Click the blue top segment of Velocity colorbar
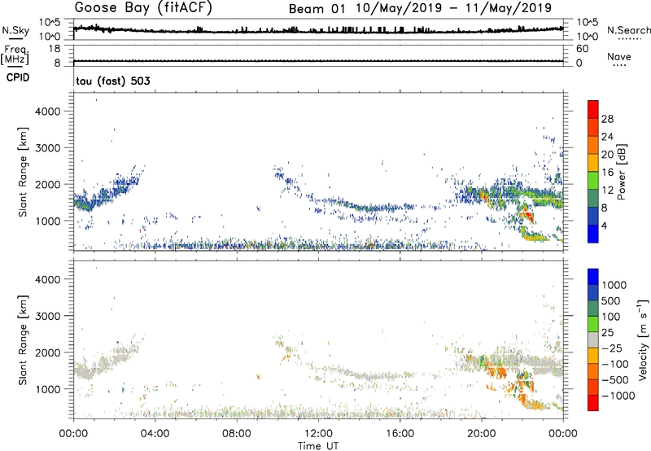Screen dimensions: 651x451 pyautogui.click(x=593, y=277)
